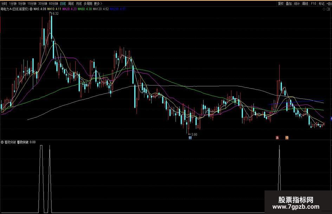332x214 pixels.
Task: Click the MA5: 4.09 value
Action: [x=40, y=9]
